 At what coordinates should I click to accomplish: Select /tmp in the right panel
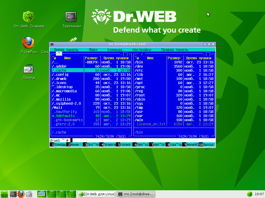(x=174, y=108)
